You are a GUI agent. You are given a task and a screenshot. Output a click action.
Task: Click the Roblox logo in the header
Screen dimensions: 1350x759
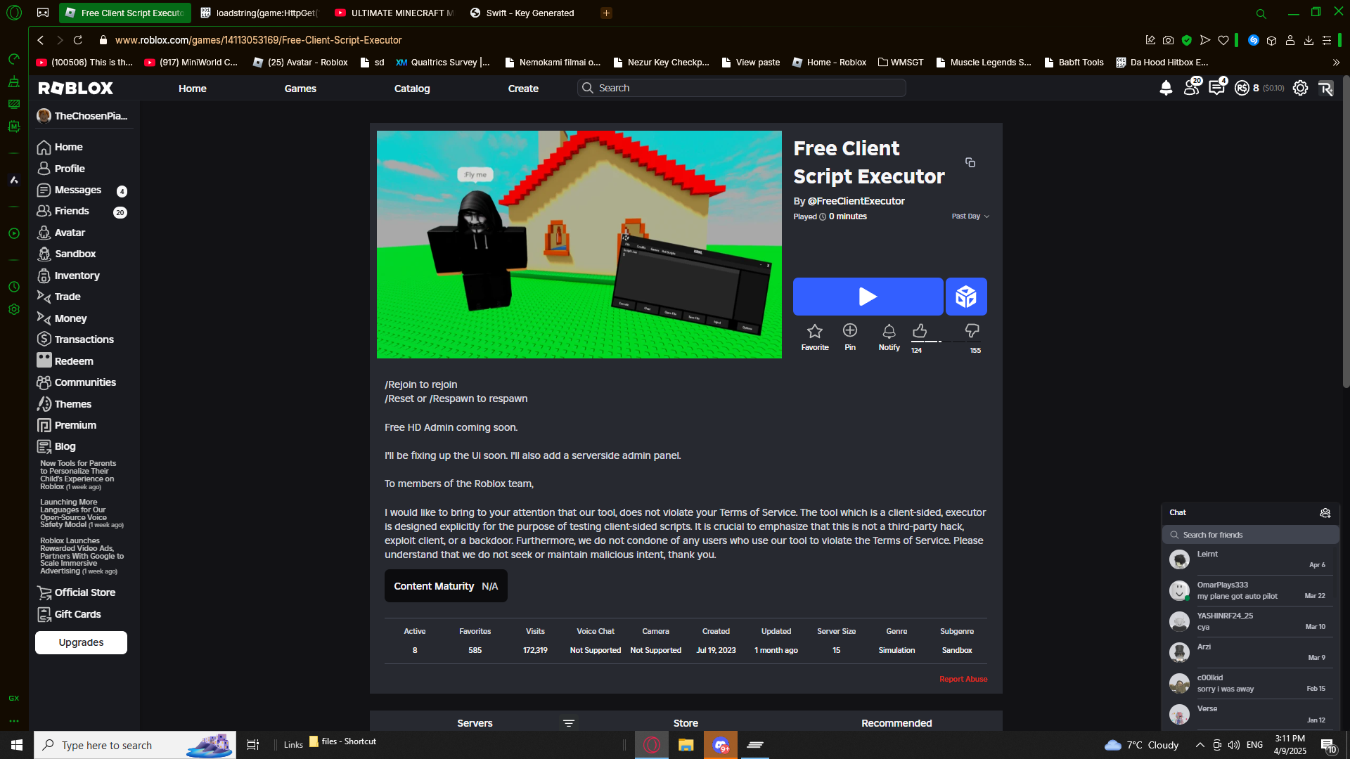tap(75, 88)
